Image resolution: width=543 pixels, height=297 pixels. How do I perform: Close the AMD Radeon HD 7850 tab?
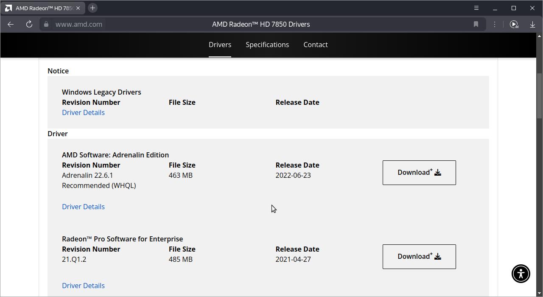pyautogui.click(x=78, y=8)
